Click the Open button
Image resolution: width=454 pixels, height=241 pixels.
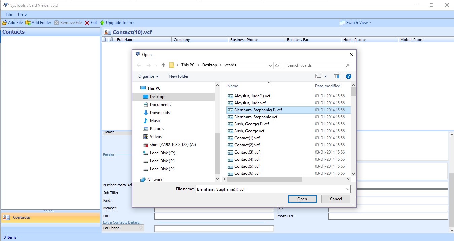click(x=302, y=199)
